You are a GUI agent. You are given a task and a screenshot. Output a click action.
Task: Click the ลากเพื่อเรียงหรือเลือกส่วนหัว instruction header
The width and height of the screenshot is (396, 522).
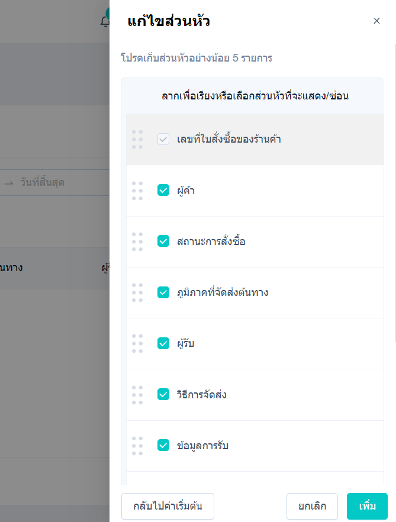pyautogui.click(x=255, y=96)
